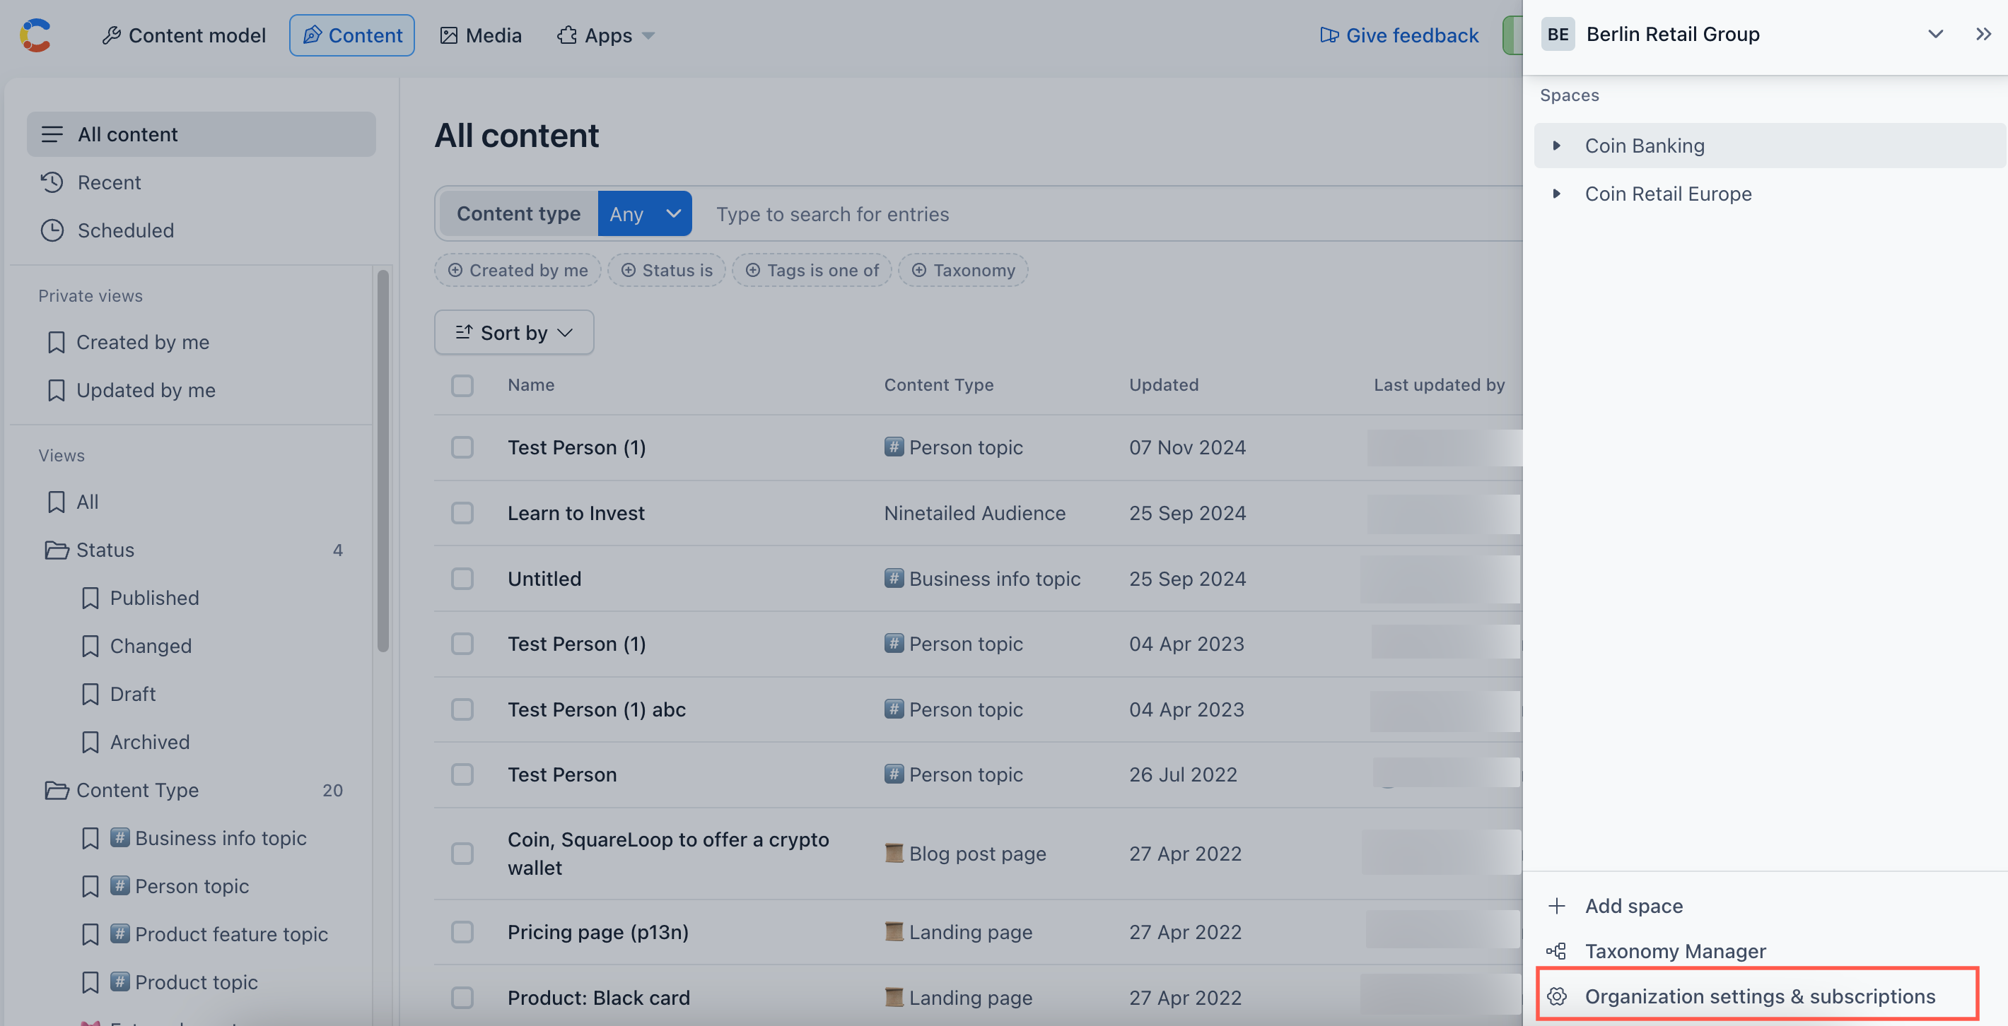Select the Draft view under Status
This screenshot has height=1026, width=2008.
132,694
